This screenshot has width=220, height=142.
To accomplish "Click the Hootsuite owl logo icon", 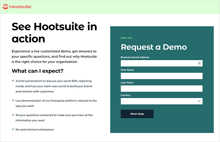I will [5, 6].
